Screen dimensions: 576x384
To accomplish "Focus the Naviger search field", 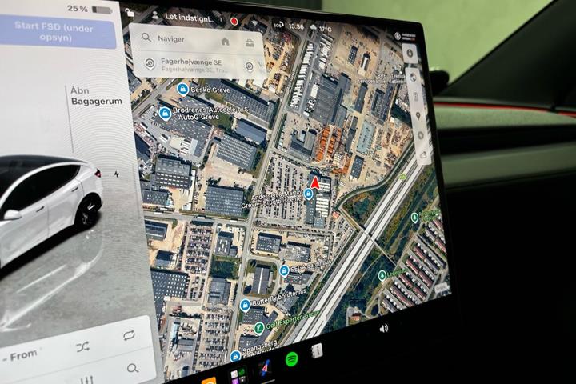I will (x=196, y=39).
